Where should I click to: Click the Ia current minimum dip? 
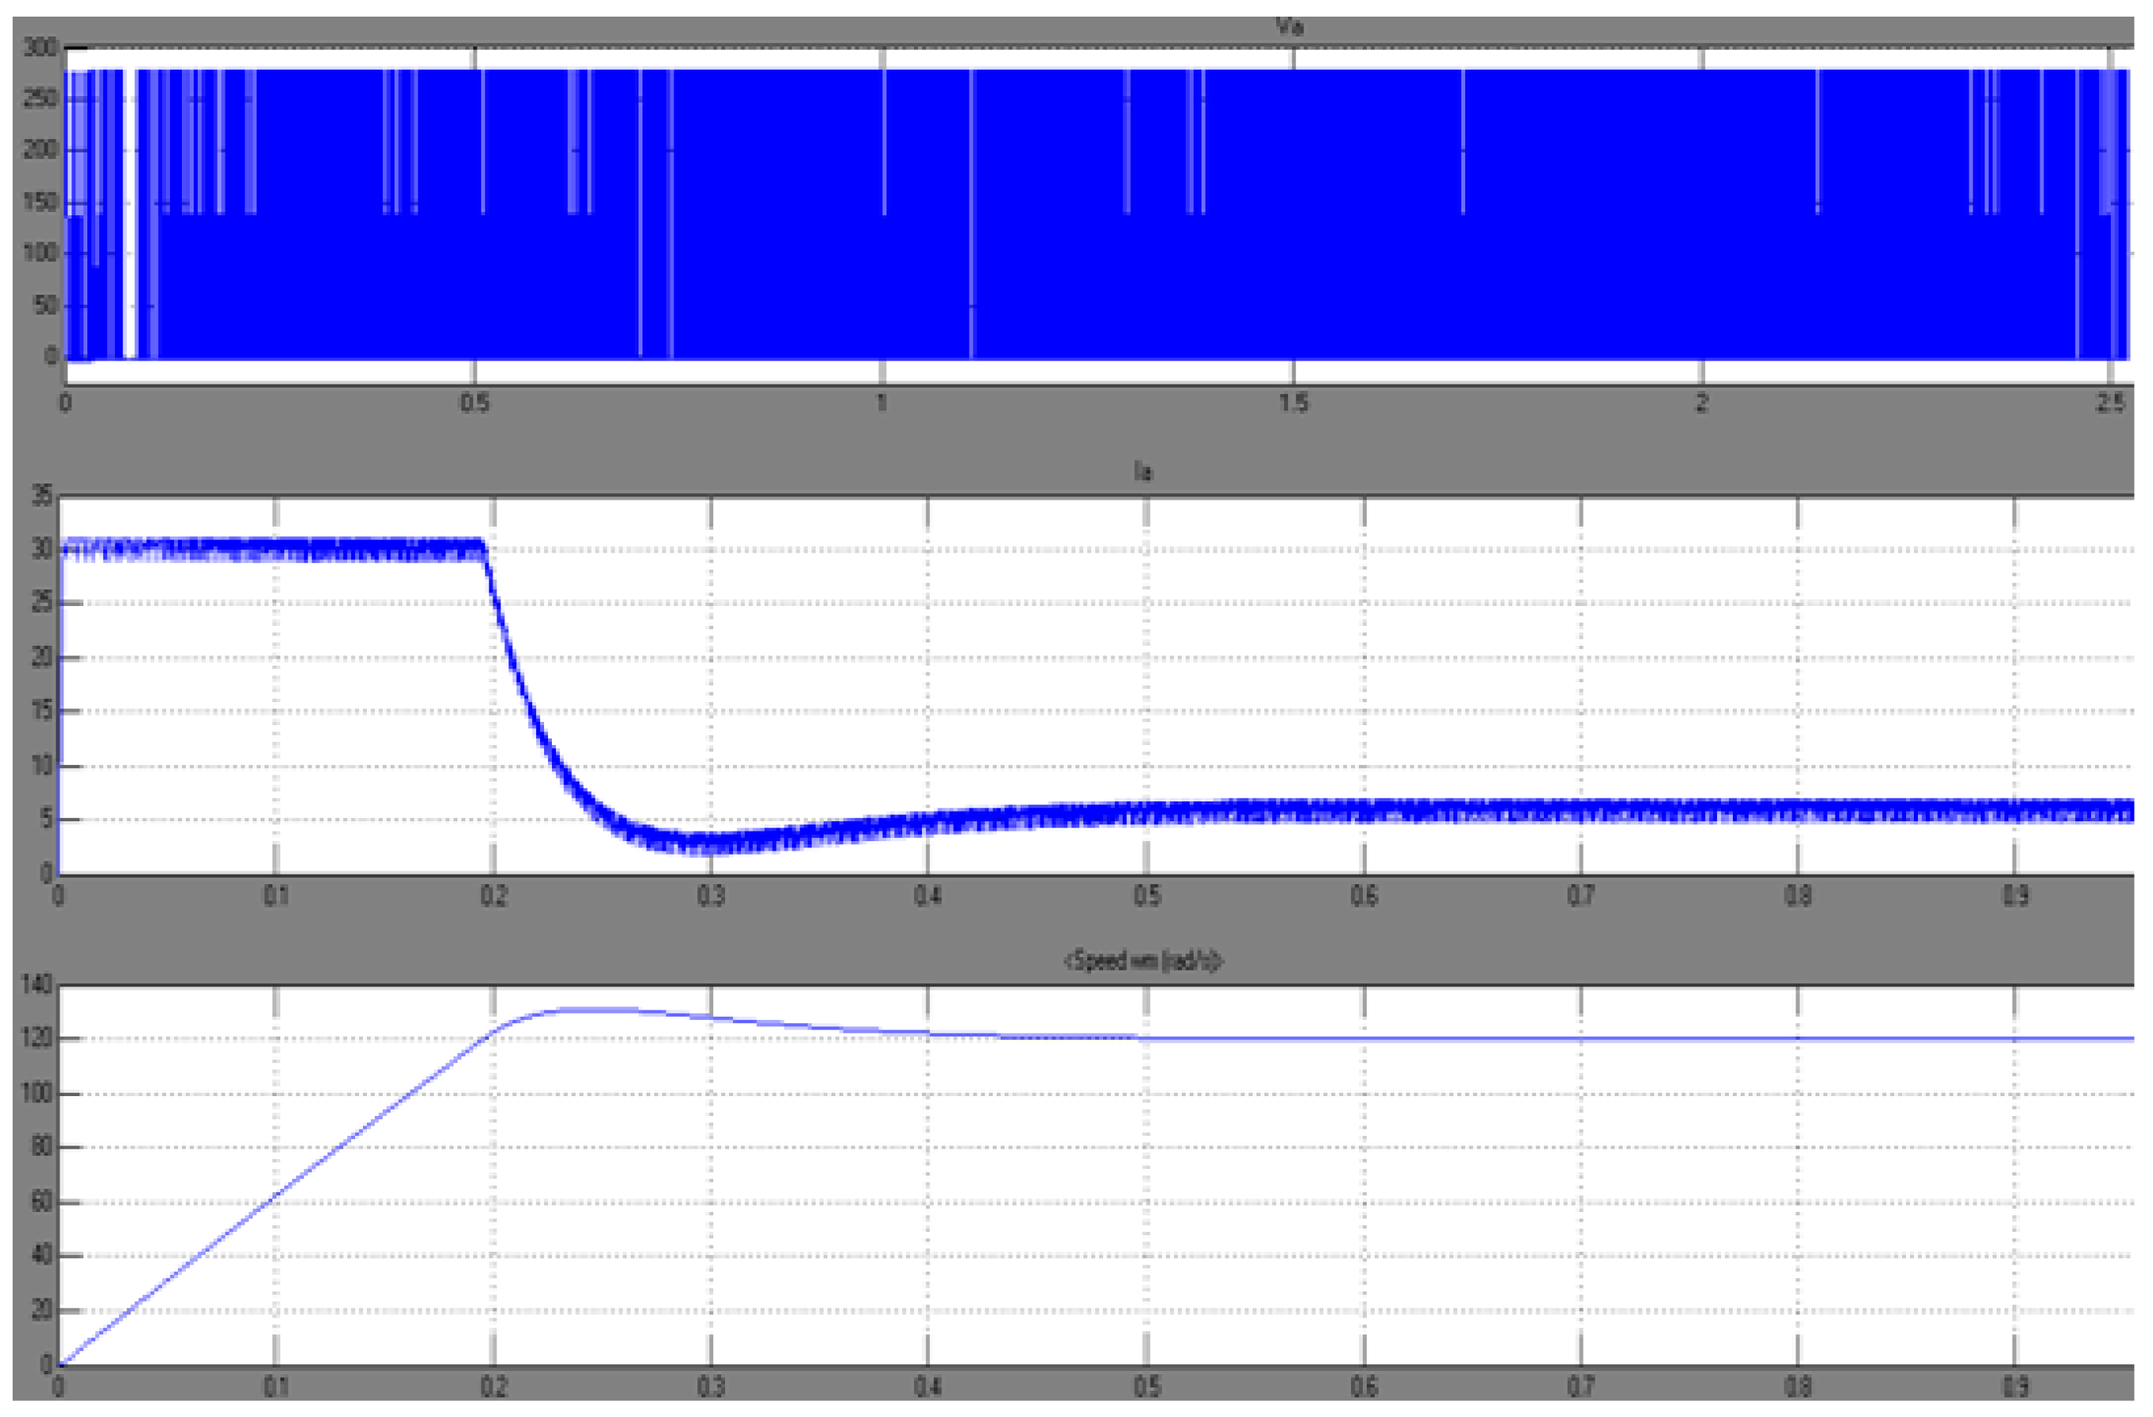point(711,844)
